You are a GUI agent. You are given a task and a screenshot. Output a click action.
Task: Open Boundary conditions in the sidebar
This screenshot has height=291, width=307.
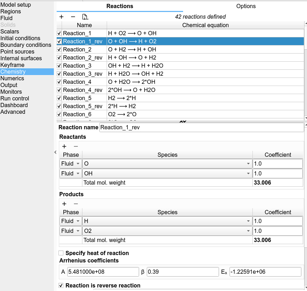[x=26, y=45]
